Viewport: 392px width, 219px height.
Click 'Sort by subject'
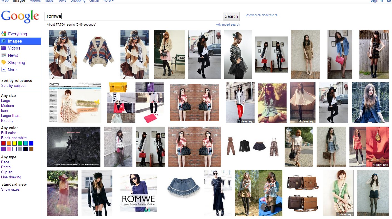coord(13,86)
